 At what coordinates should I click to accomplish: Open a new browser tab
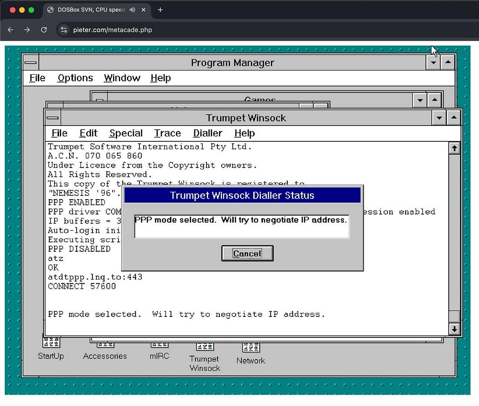click(160, 10)
